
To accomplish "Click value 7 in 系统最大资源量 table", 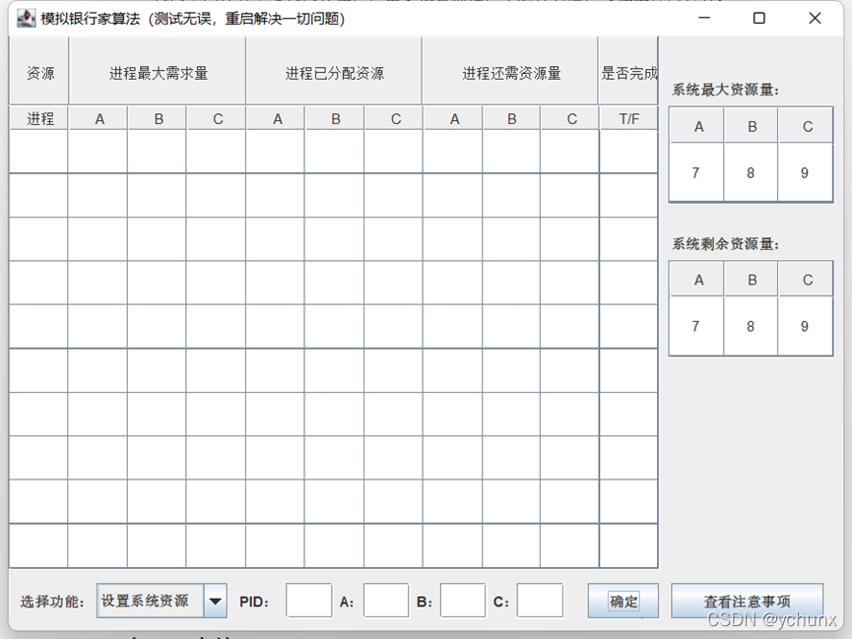I will (696, 172).
